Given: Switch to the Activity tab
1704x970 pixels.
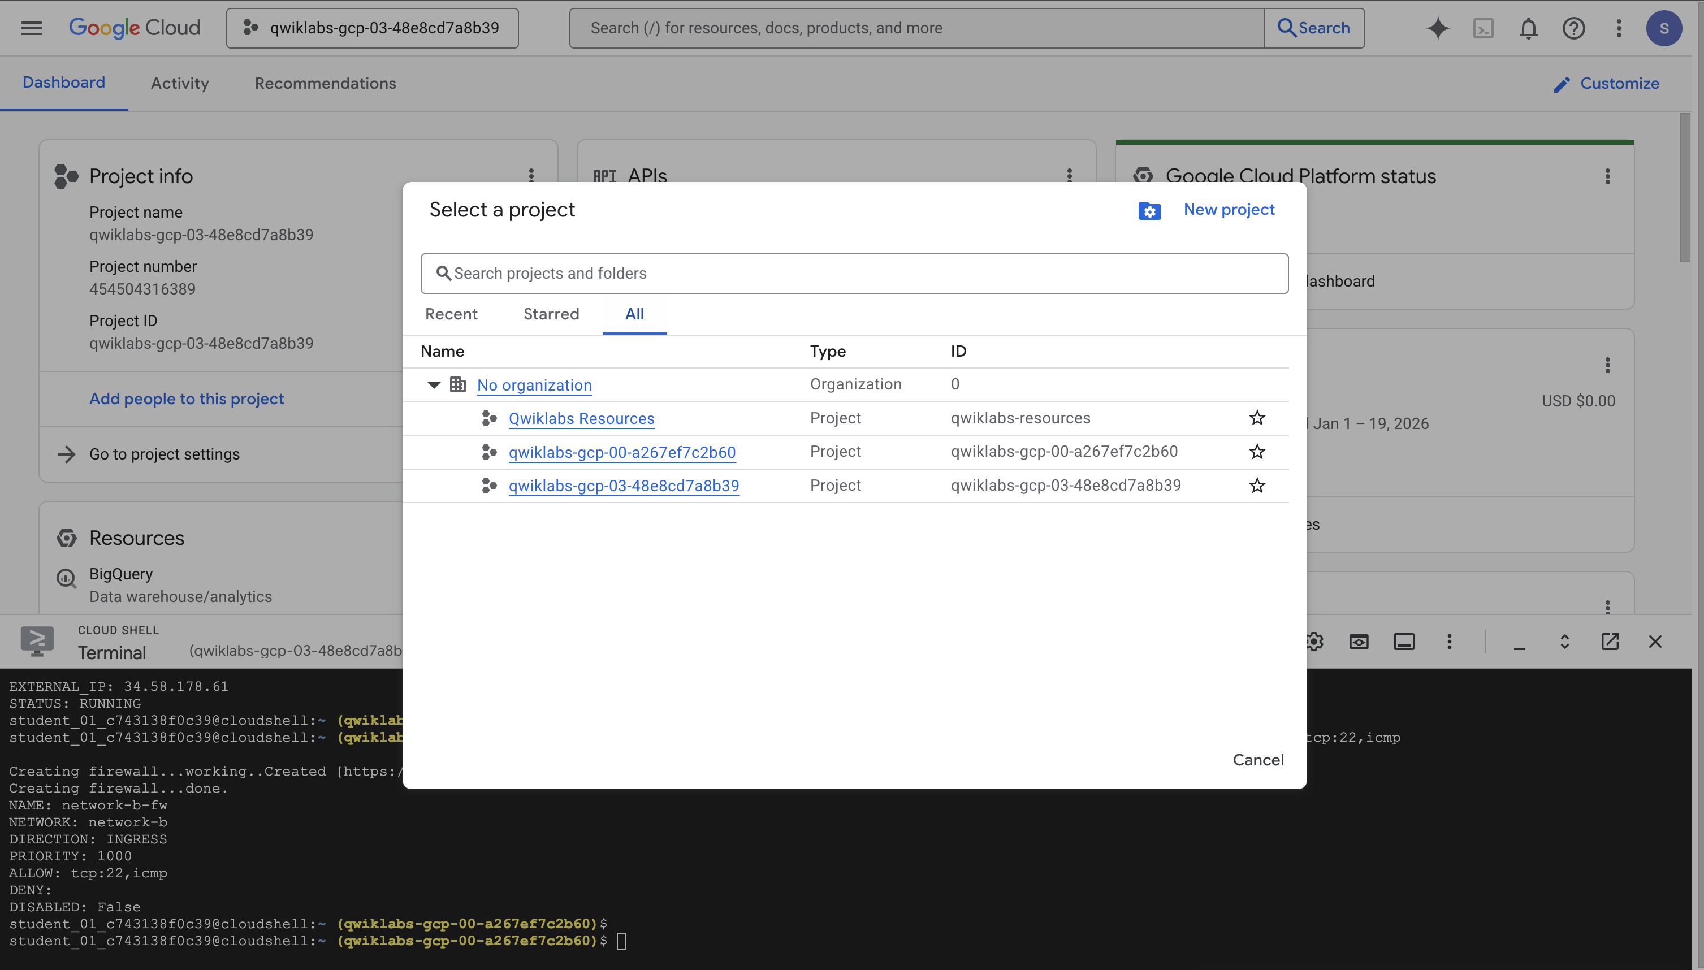Looking at the screenshot, I should point(179,83).
